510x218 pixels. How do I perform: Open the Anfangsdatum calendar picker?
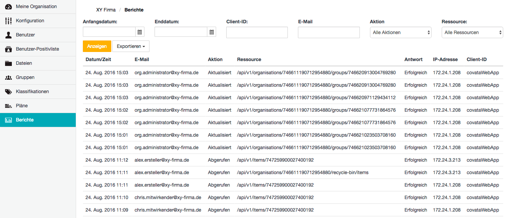tap(140, 32)
